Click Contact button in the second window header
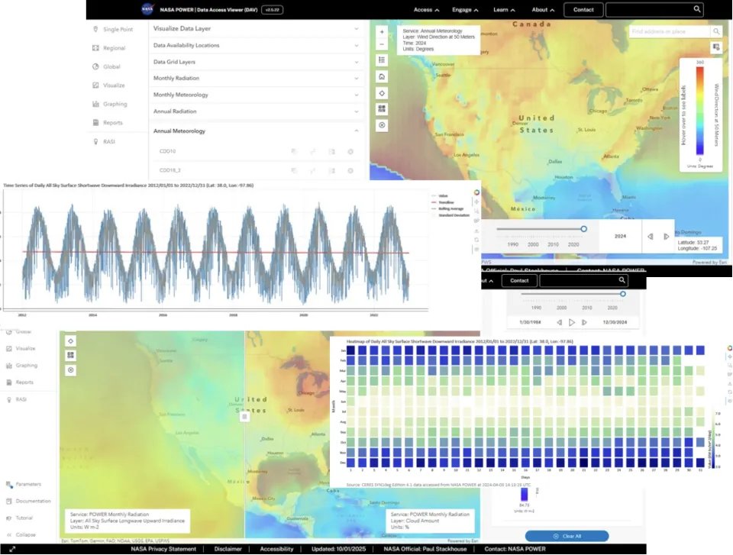The width and height of the screenshot is (733, 555). click(x=519, y=280)
